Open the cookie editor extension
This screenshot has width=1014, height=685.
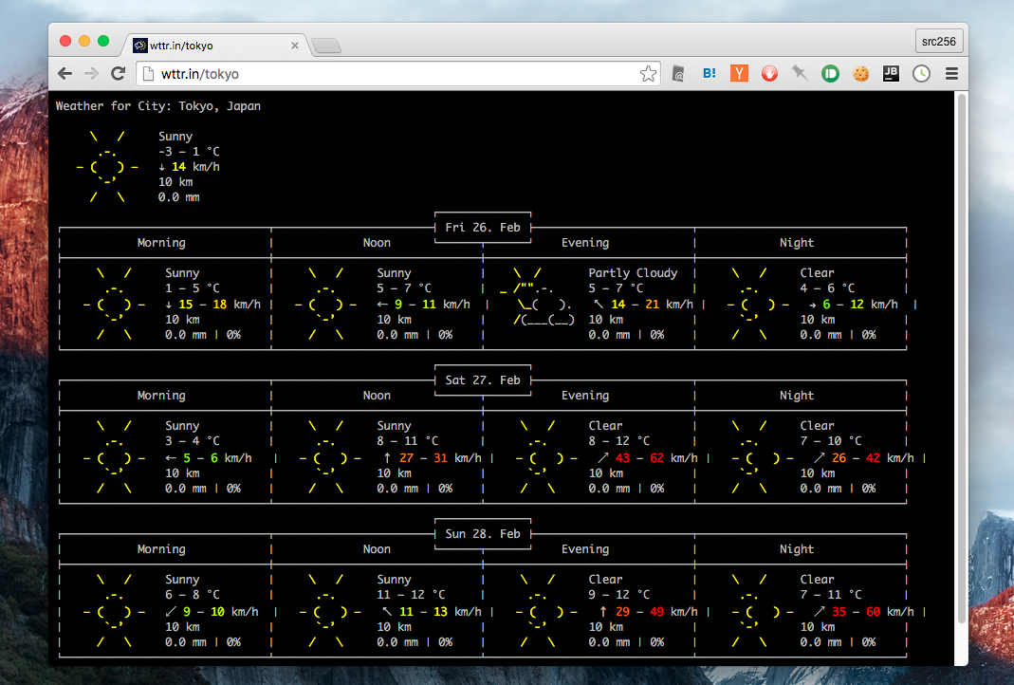(860, 73)
